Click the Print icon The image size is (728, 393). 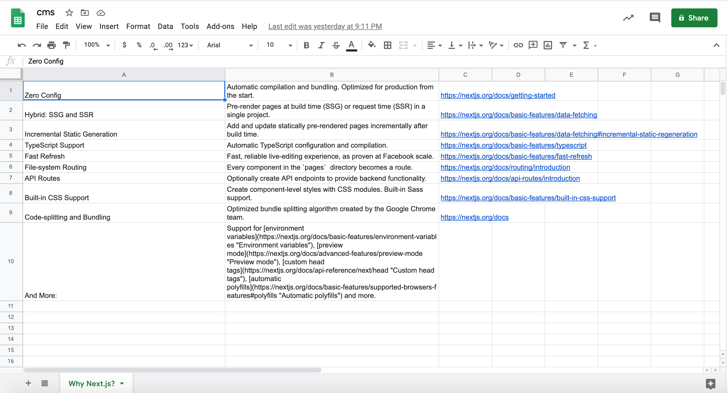coord(51,45)
